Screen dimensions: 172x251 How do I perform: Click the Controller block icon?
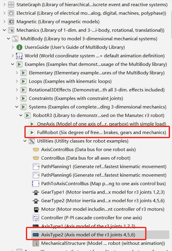tap(36, 218)
